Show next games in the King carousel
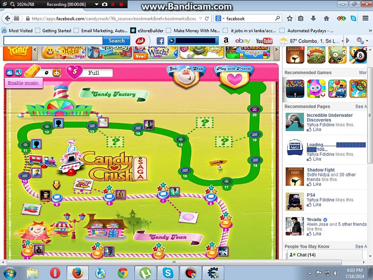 coord(276,49)
